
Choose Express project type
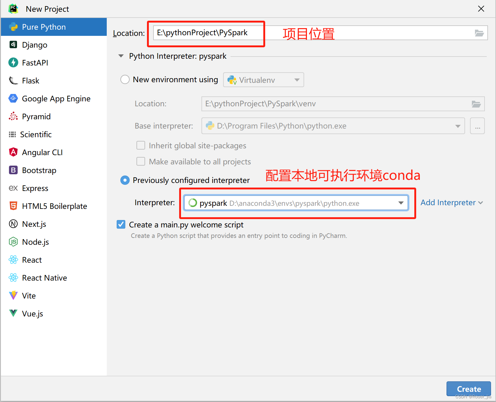(x=54, y=188)
